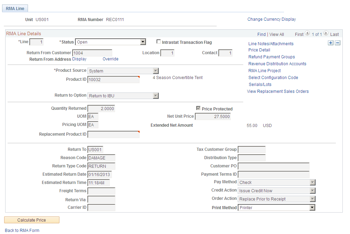The image size is (350, 234).
Task: Open the Product Source dropdown
Action: pos(155,70)
